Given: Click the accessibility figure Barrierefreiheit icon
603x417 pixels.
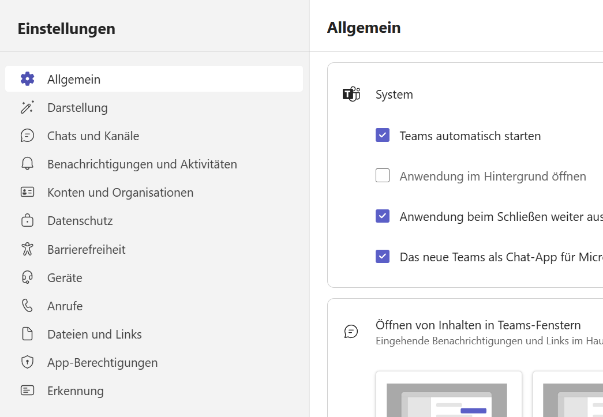Looking at the screenshot, I should 27,249.
